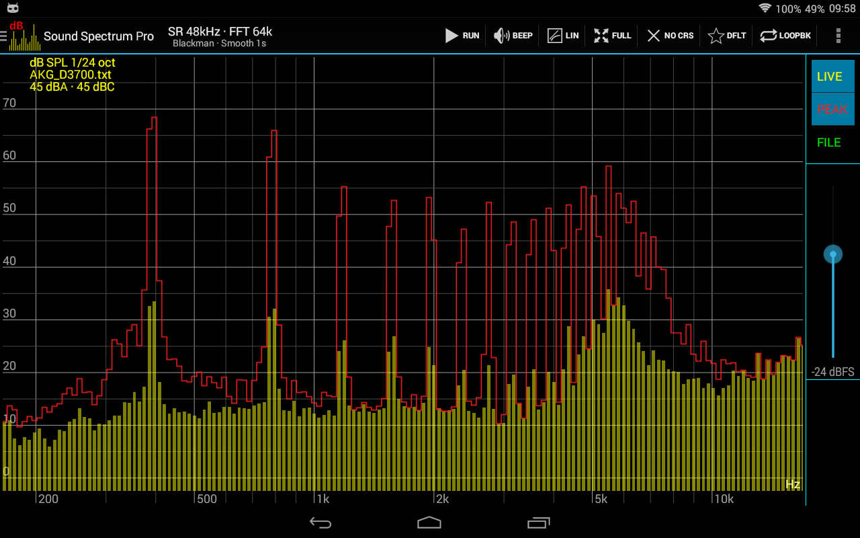Toggle the PEAK hold trace

pyautogui.click(x=832, y=110)
